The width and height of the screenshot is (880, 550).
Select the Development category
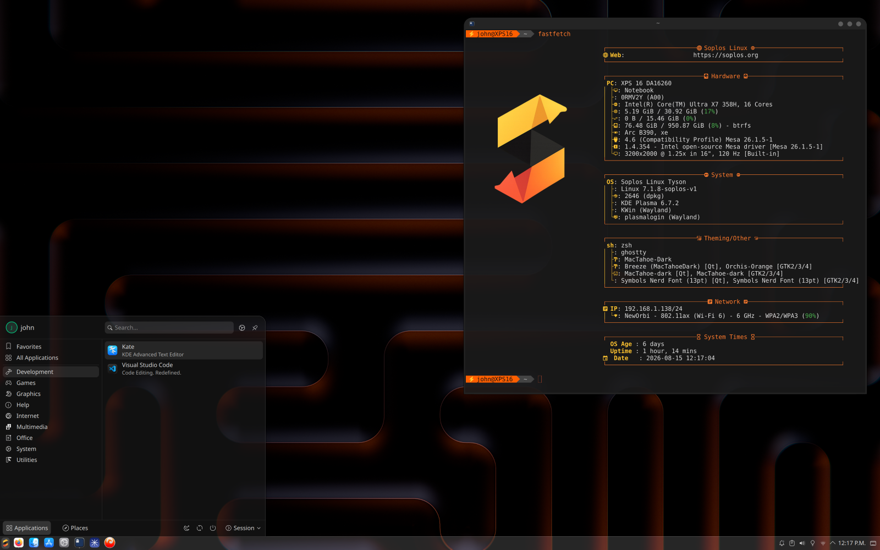point(51,372)
